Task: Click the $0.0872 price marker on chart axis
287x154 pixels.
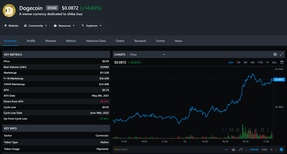Action: coord(279,79)
